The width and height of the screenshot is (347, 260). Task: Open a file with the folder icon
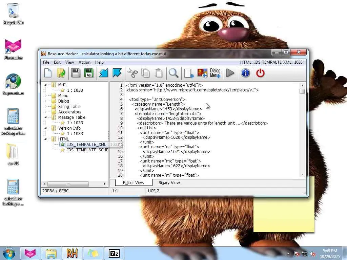[x=61, y=73]
